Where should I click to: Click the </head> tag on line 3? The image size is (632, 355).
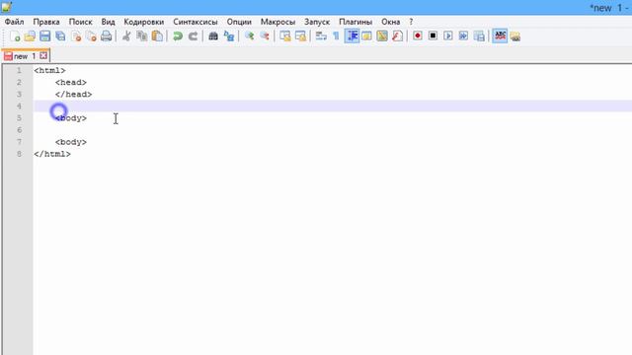click(73, 95)
